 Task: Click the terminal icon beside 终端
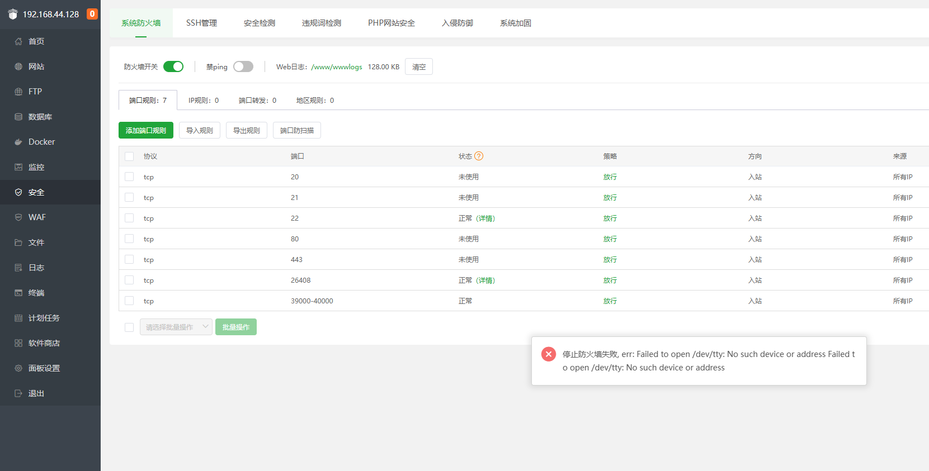click(x=18, y=293)
